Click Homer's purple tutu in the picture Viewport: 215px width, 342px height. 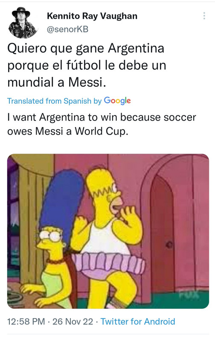(x=109, y=263)
